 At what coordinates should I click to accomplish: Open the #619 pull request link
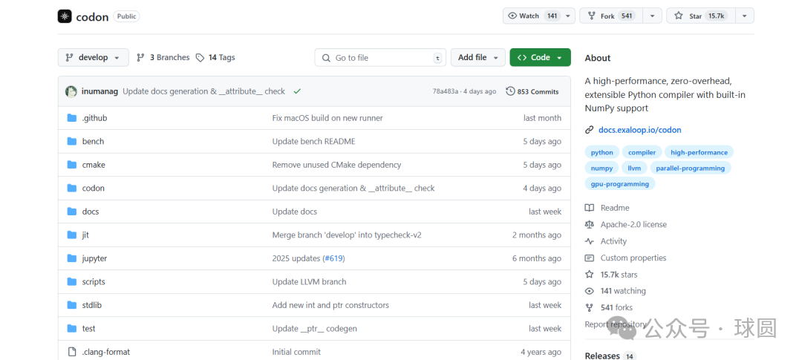tap(333, 259)
